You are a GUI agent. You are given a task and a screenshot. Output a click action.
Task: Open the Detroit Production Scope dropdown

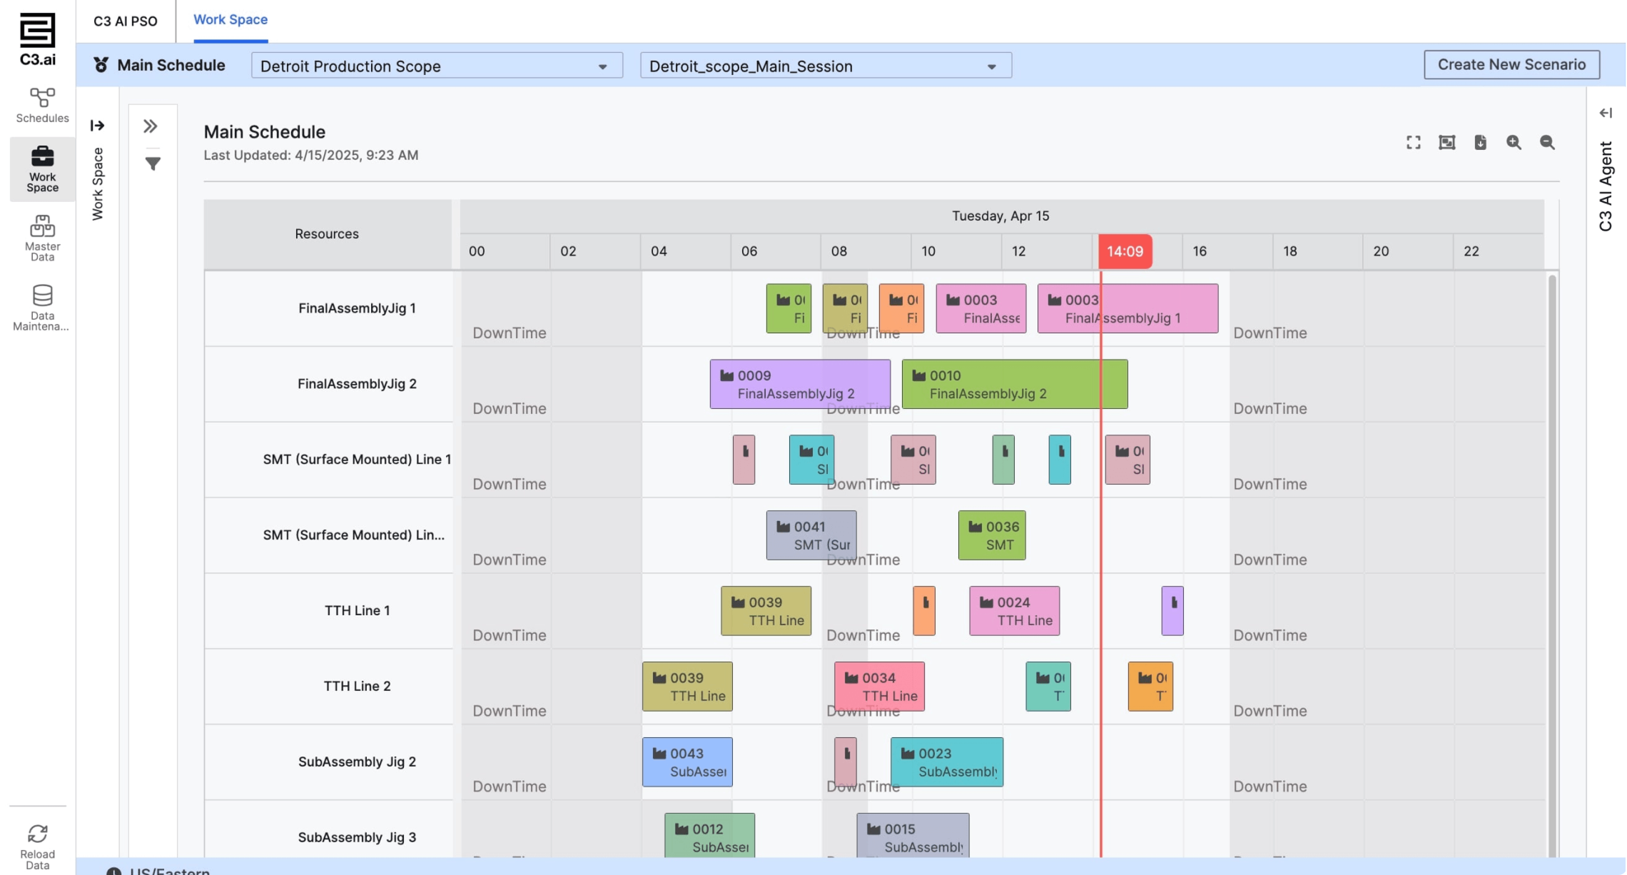[x=437, y=66]
